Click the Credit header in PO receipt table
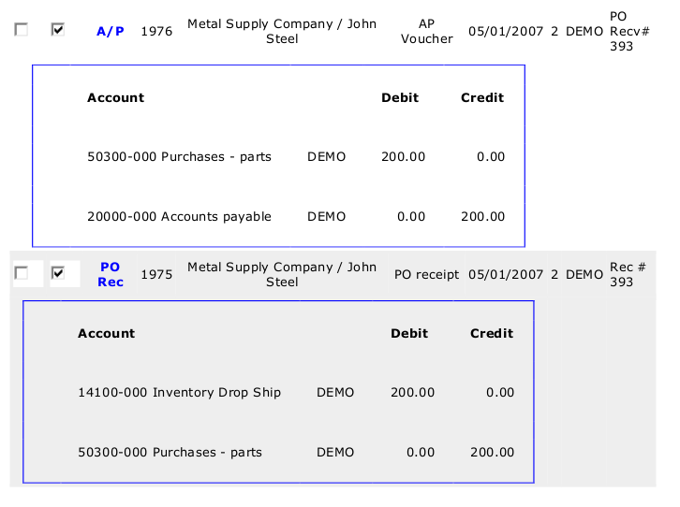The width and height of the screenshot is (680, 507). tap(491, 333)
